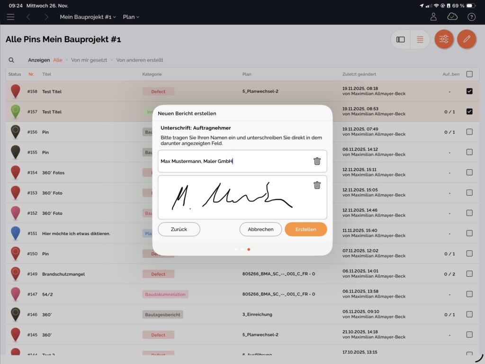Select the 'Von anderen erstellt' filter

(x=140, y=60)
